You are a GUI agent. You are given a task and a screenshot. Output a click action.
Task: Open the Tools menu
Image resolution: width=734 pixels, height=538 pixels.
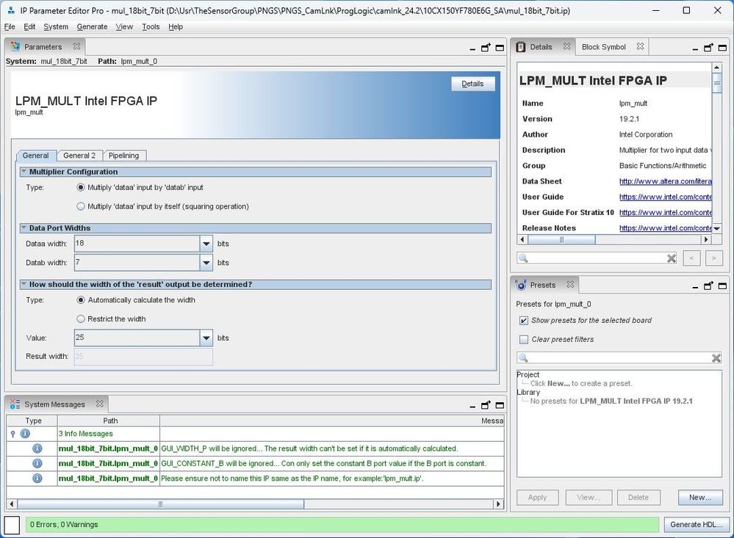[151, 26]
